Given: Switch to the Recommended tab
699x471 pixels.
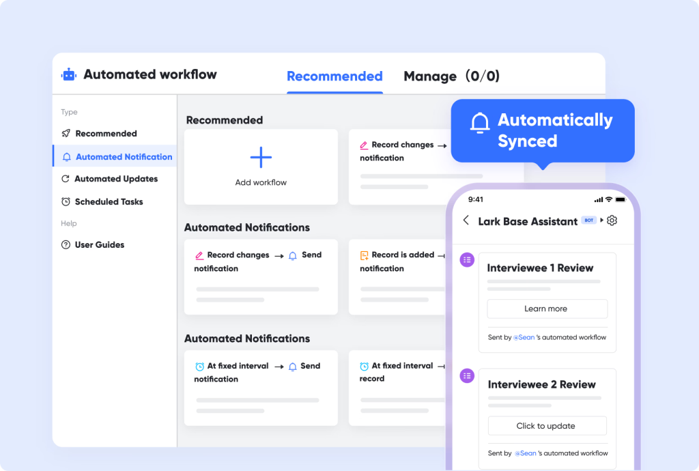Looking at the screenshot, I should [x=334, y=76].
